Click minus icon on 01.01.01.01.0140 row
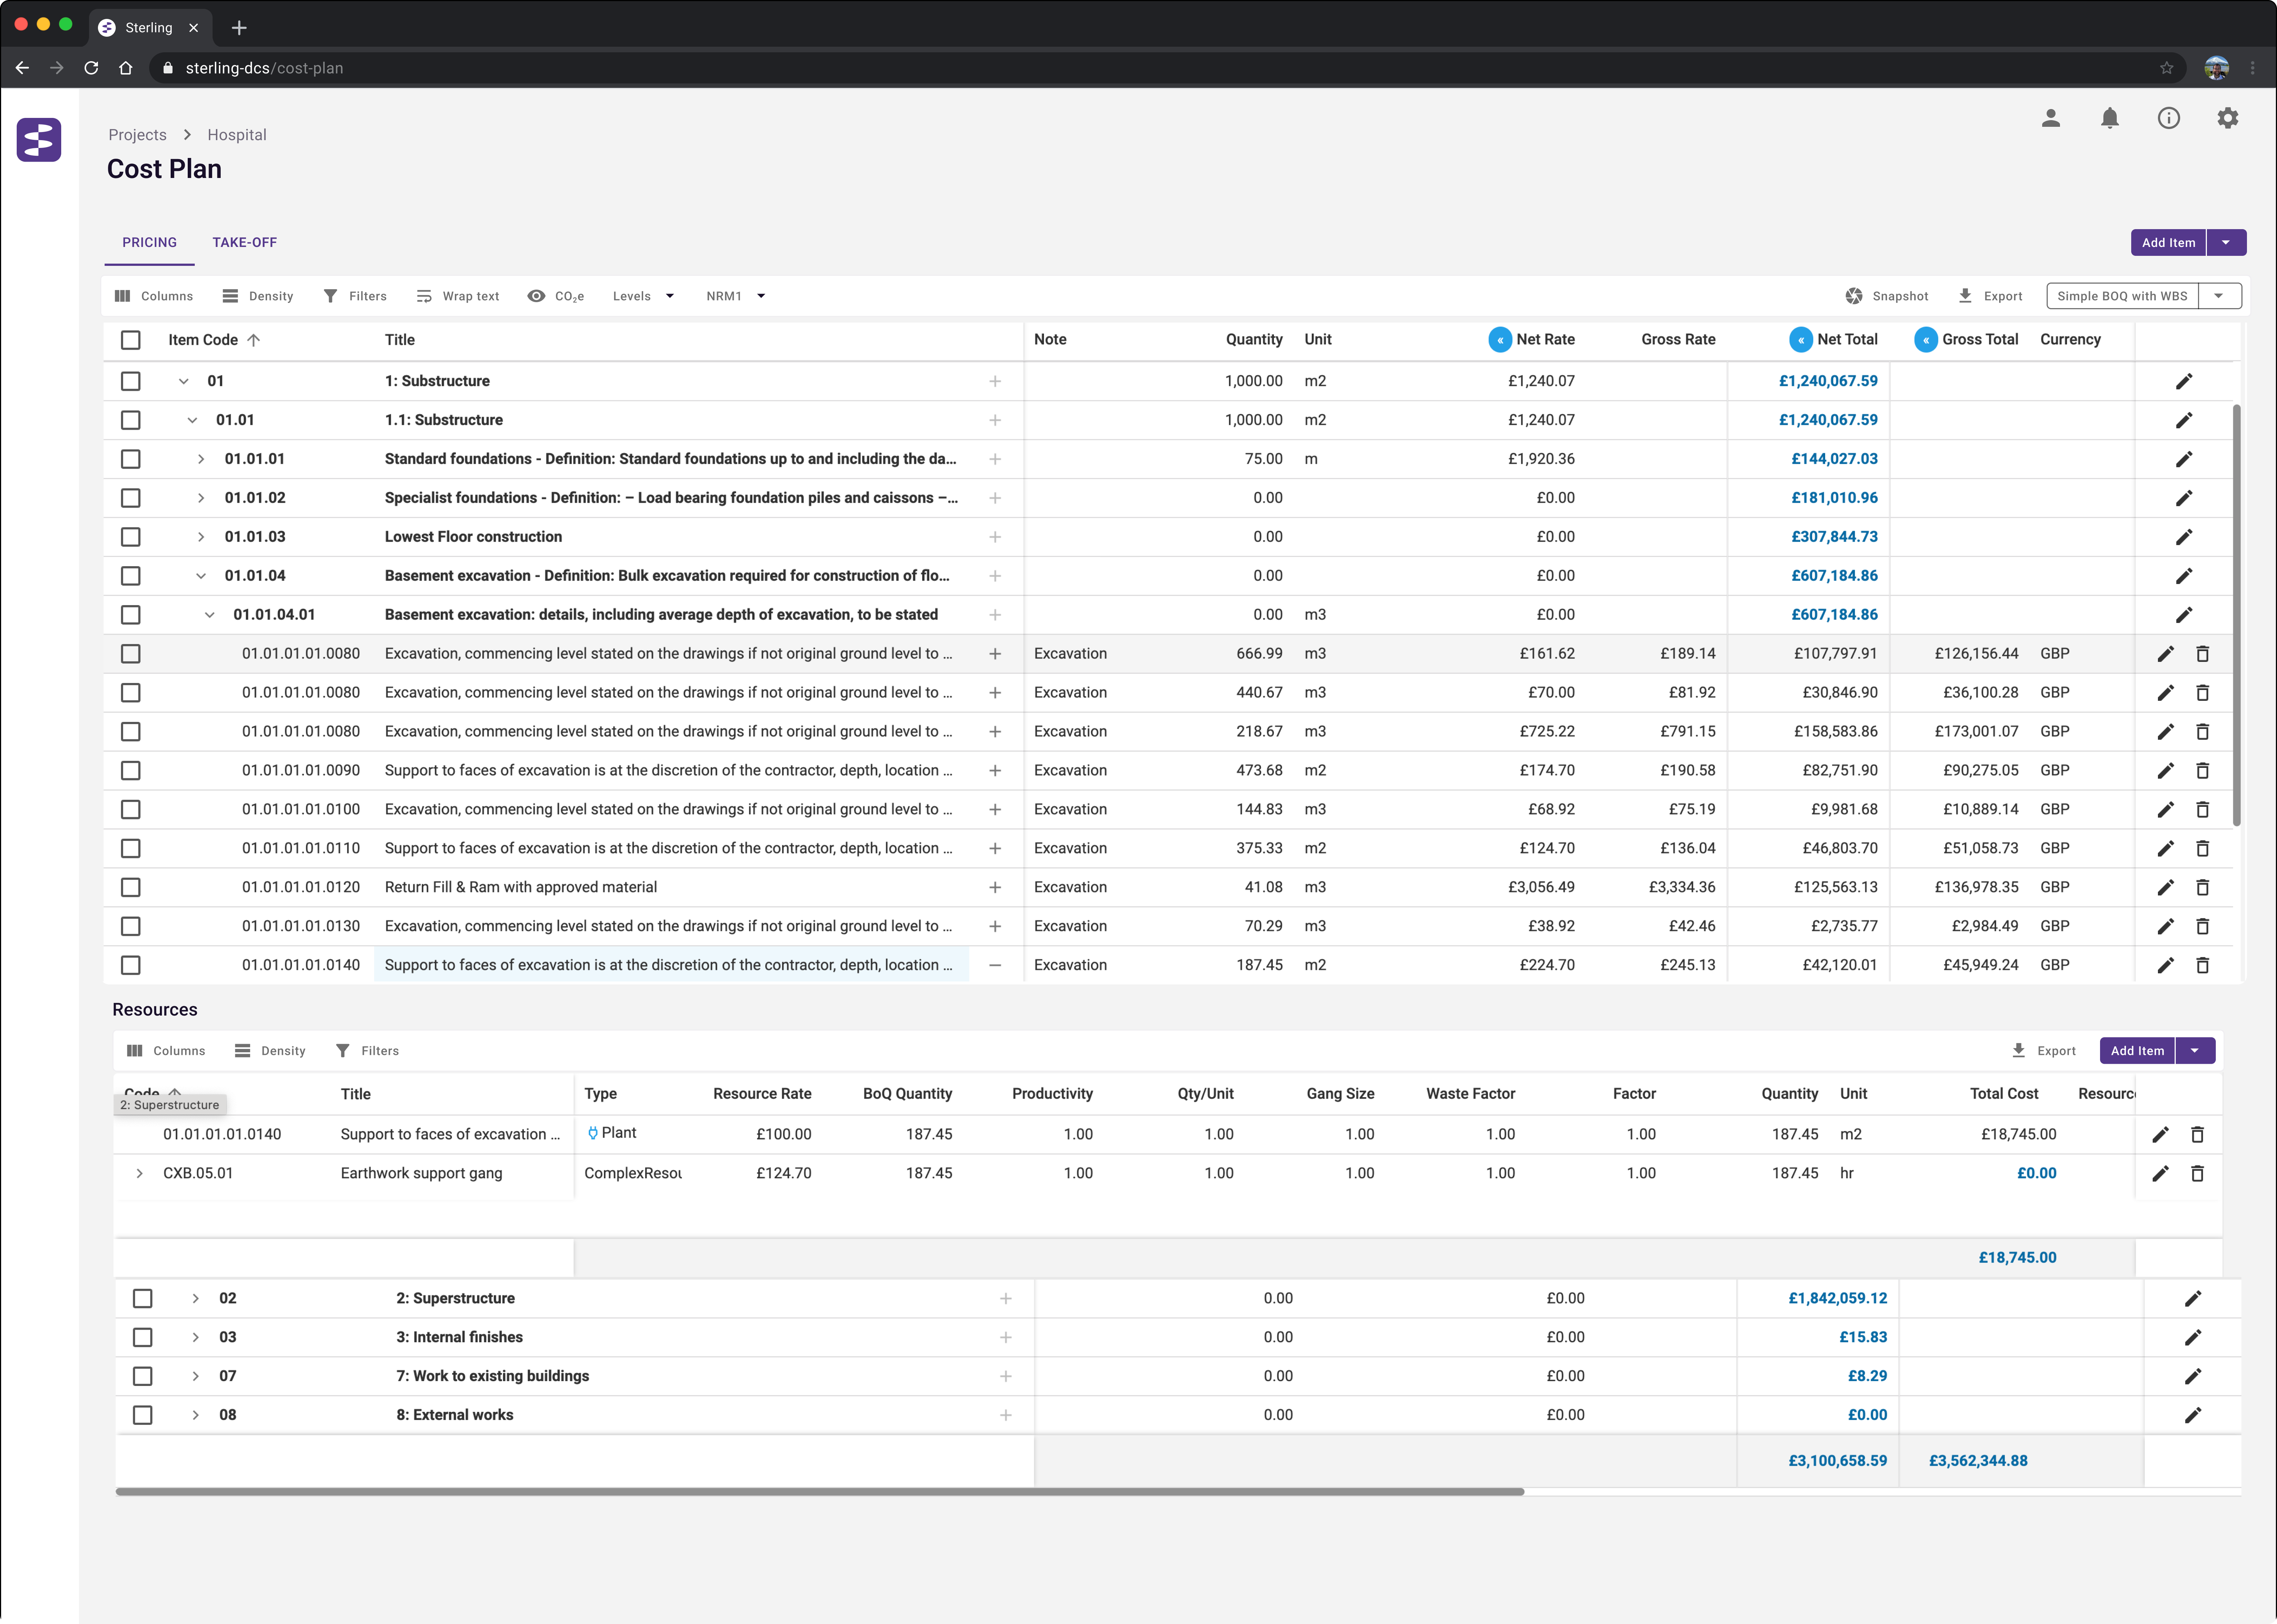This screenshot has height=1624, width=2277. coord(995,965)
